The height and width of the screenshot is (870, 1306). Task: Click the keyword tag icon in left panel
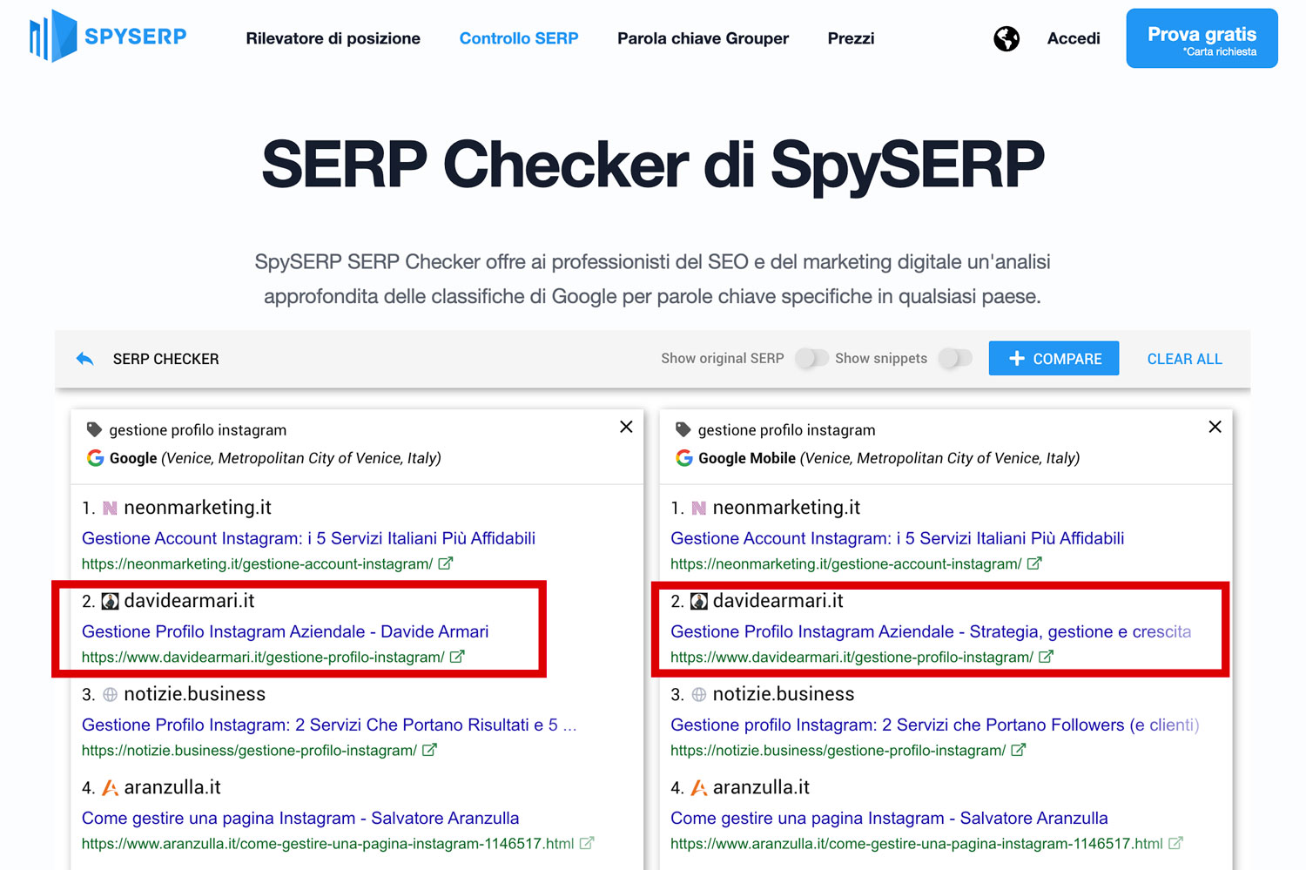94,429
